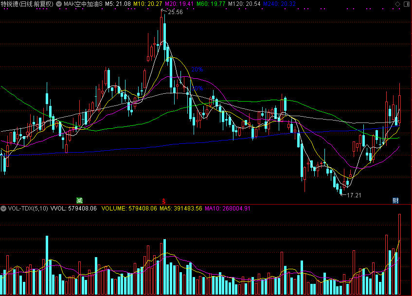
Task: Click the tallest red volume bar at far right
Action: click(399, 254)
